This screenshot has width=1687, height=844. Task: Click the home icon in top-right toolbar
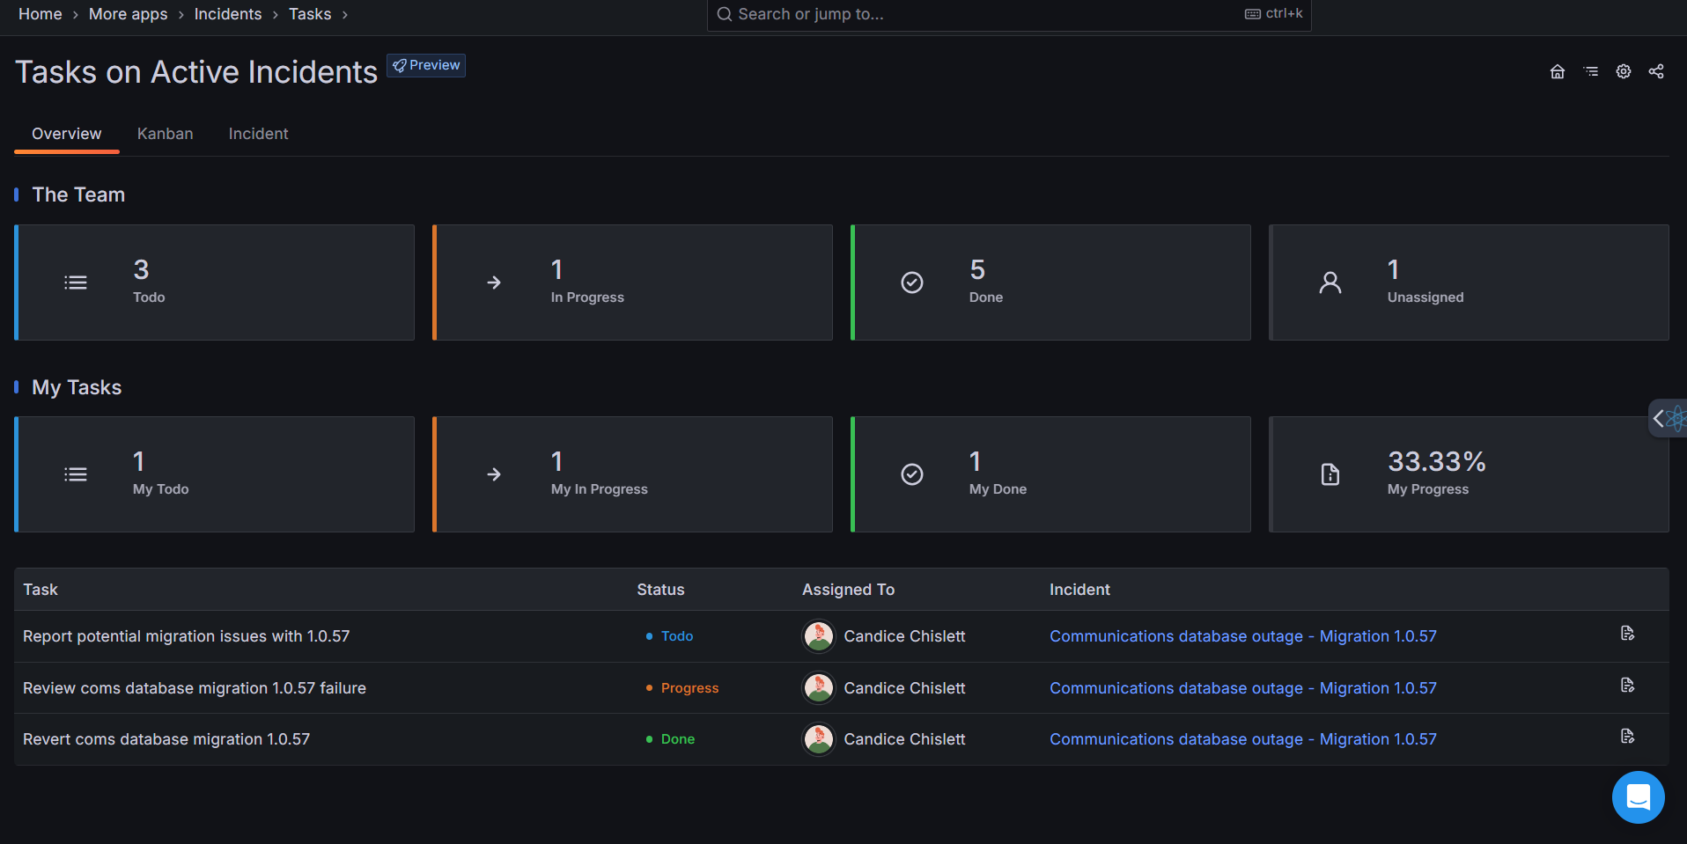[x=1557, y=72]
